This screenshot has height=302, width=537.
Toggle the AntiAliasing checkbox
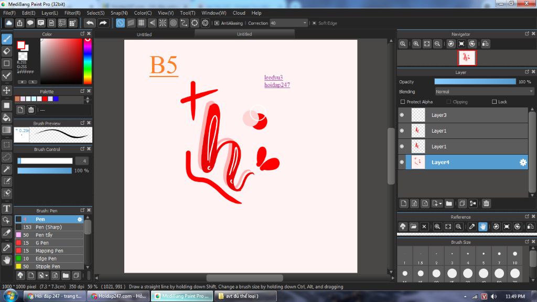tap(217, 23)
